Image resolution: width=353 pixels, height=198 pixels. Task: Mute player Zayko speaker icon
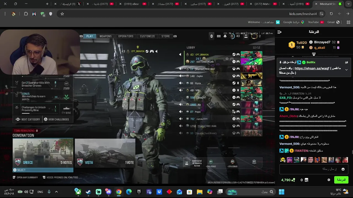pyautogui.click(x=181, y=76)
